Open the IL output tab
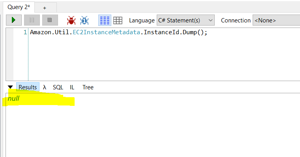The width and height of the screenshot is (300, 157). 72,87
